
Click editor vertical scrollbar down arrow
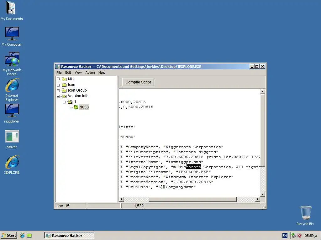262,194
